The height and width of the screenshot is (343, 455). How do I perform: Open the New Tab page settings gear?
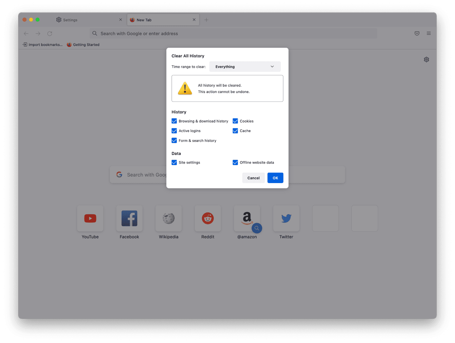[426, 59]
